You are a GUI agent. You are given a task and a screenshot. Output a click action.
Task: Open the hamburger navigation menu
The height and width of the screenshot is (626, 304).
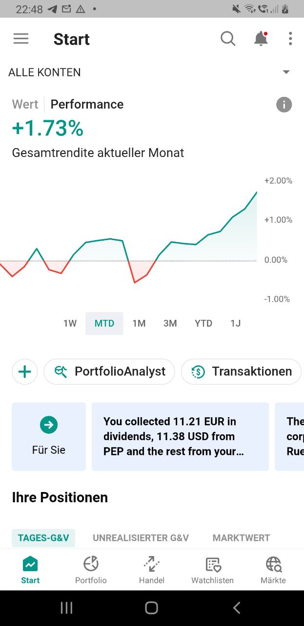point(21,39)
